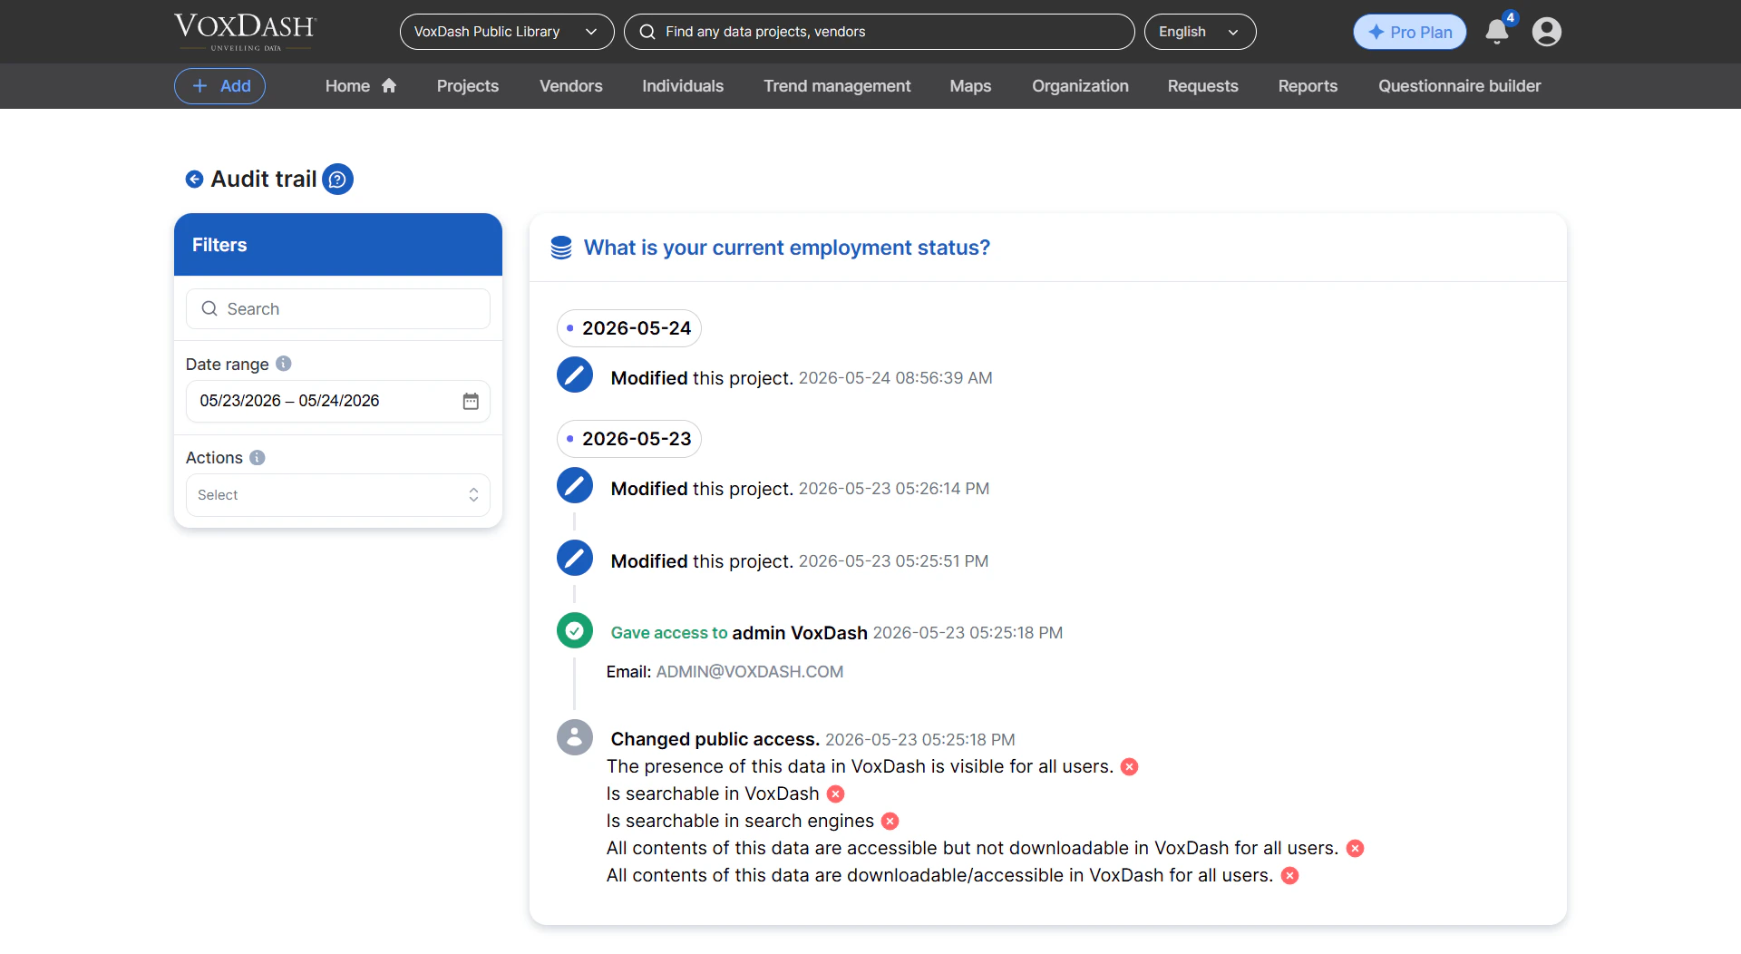
Task: Click the 'Audit trail' heading
Action: [264, 180]
